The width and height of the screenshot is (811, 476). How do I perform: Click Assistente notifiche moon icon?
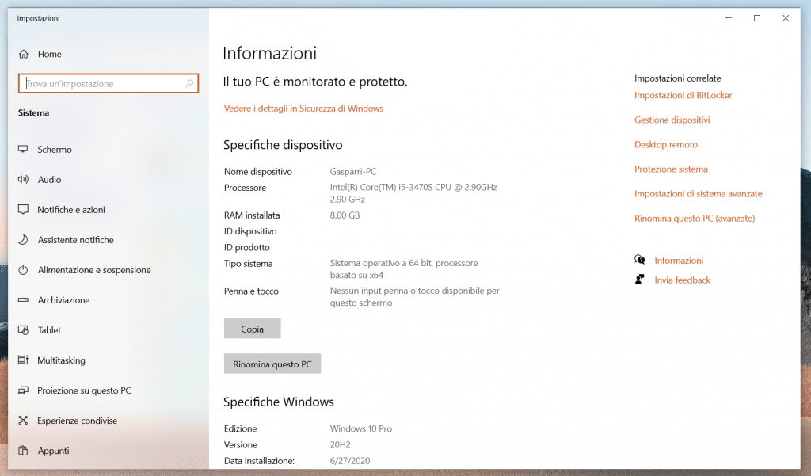(x=23, y=240)
